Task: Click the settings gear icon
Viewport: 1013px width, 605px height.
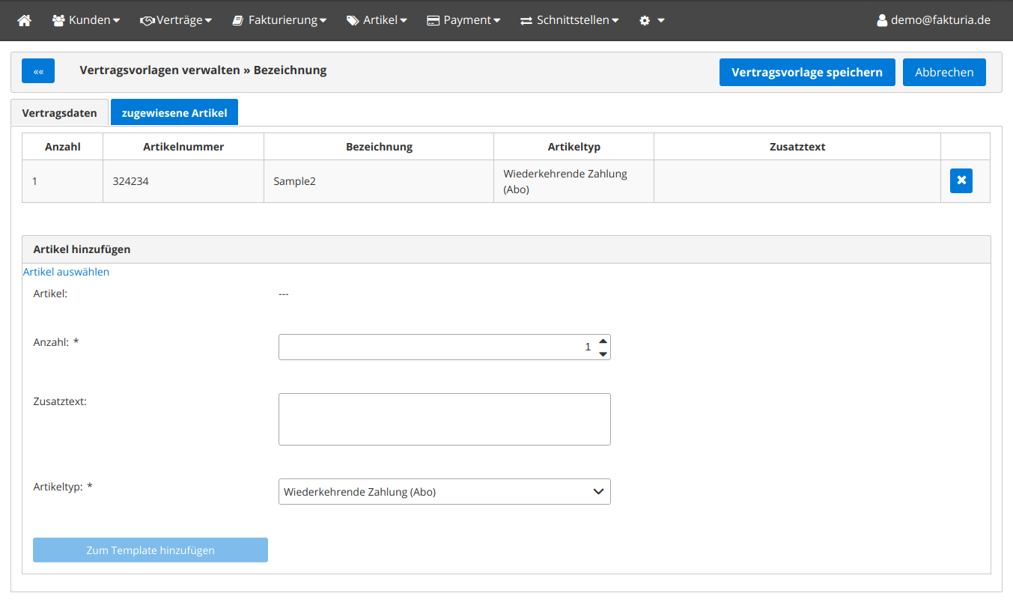Action: point(645,20)
